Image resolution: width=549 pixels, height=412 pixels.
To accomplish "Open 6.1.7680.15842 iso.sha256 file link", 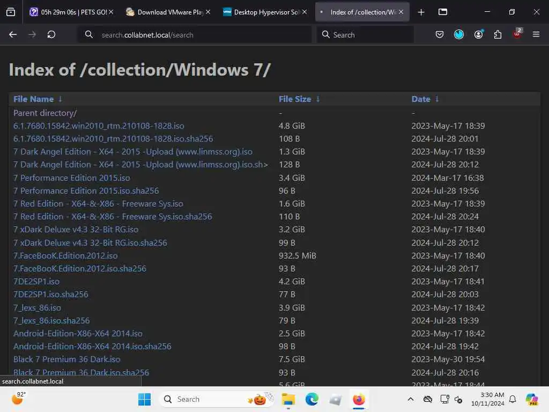I will [113, 139].
